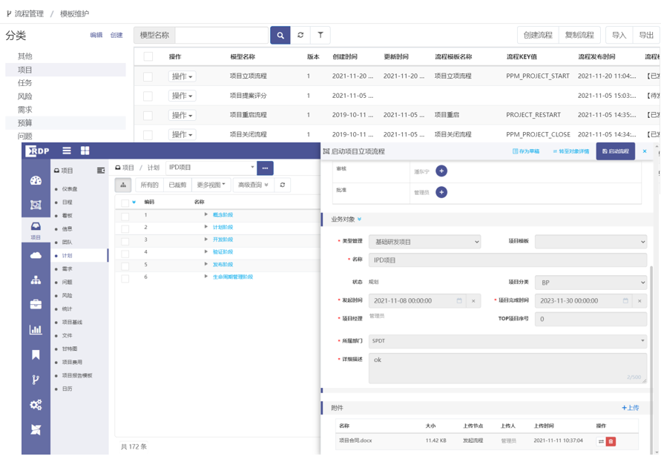Click the bar chart icon in left sidebar
661x462 pixels.
click(x=36, y=330)
